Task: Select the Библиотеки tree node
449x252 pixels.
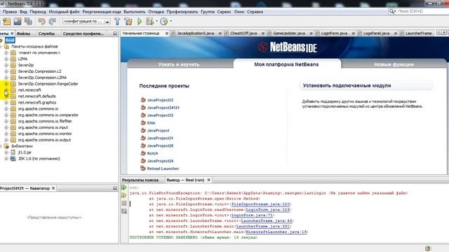Action: tap(22, 146)
